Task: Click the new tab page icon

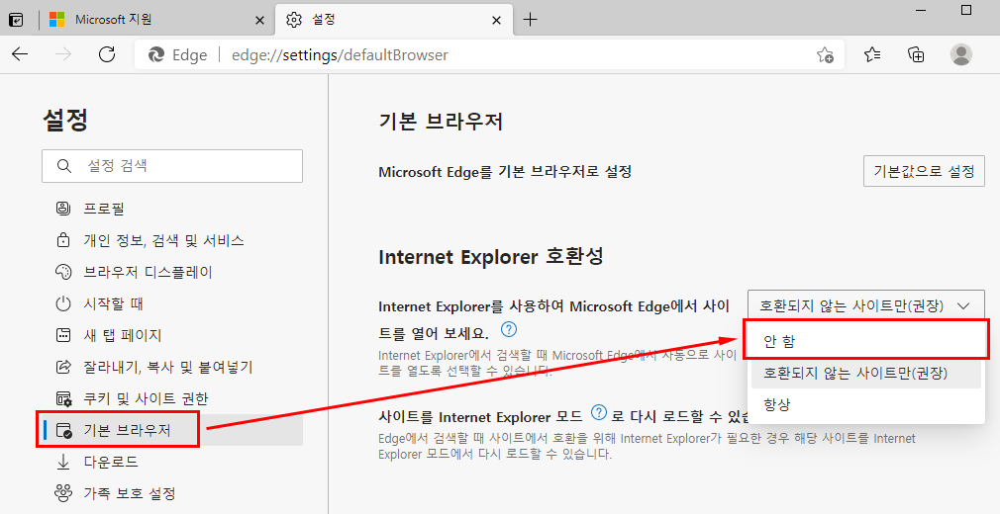Action: point(63,335)
